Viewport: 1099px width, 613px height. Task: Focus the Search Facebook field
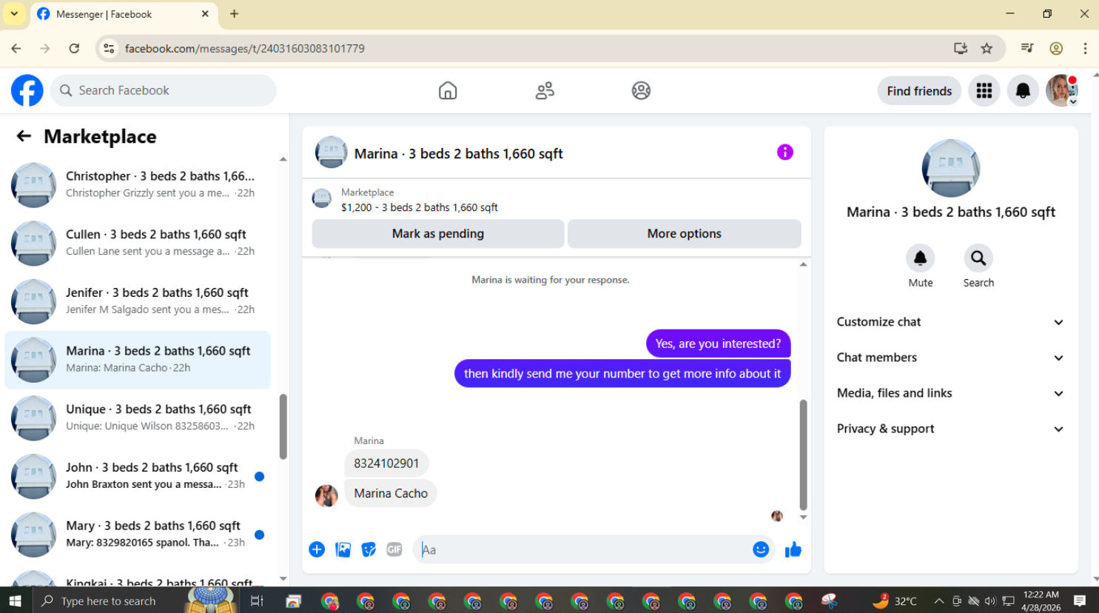(x=163, y=90)
